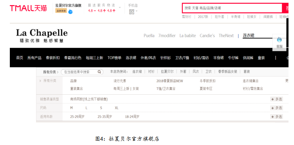This screenshot has height=145, width=294.
Task: Click hot search term 雪纺衫 under search bar
Action: click(187, 17)
